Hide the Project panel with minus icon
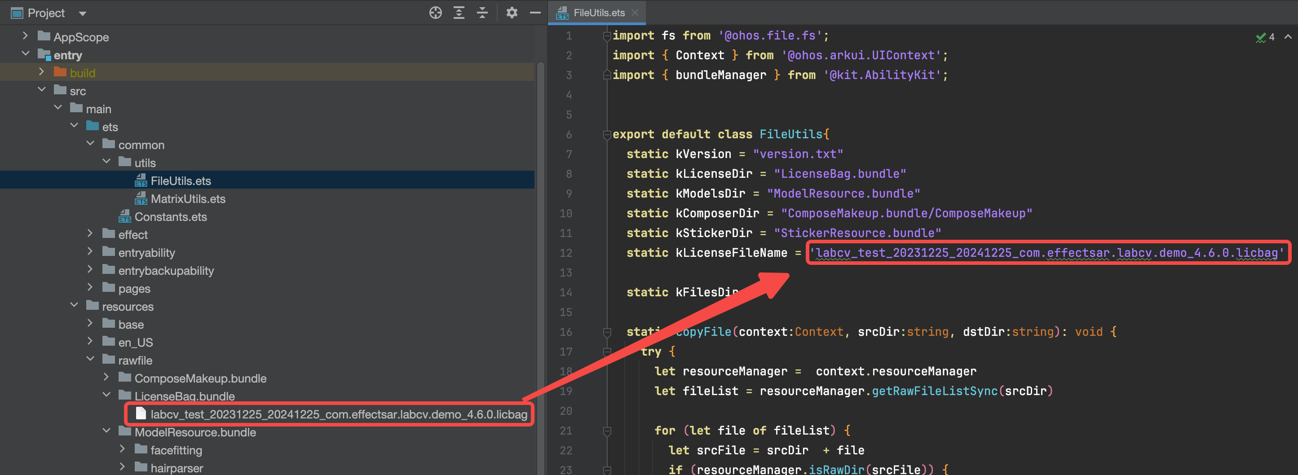This screenshot has width=1298, height=475. click(535, 13)
